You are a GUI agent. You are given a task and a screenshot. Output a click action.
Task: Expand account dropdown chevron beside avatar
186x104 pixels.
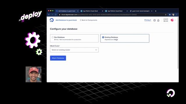point(175,20)
